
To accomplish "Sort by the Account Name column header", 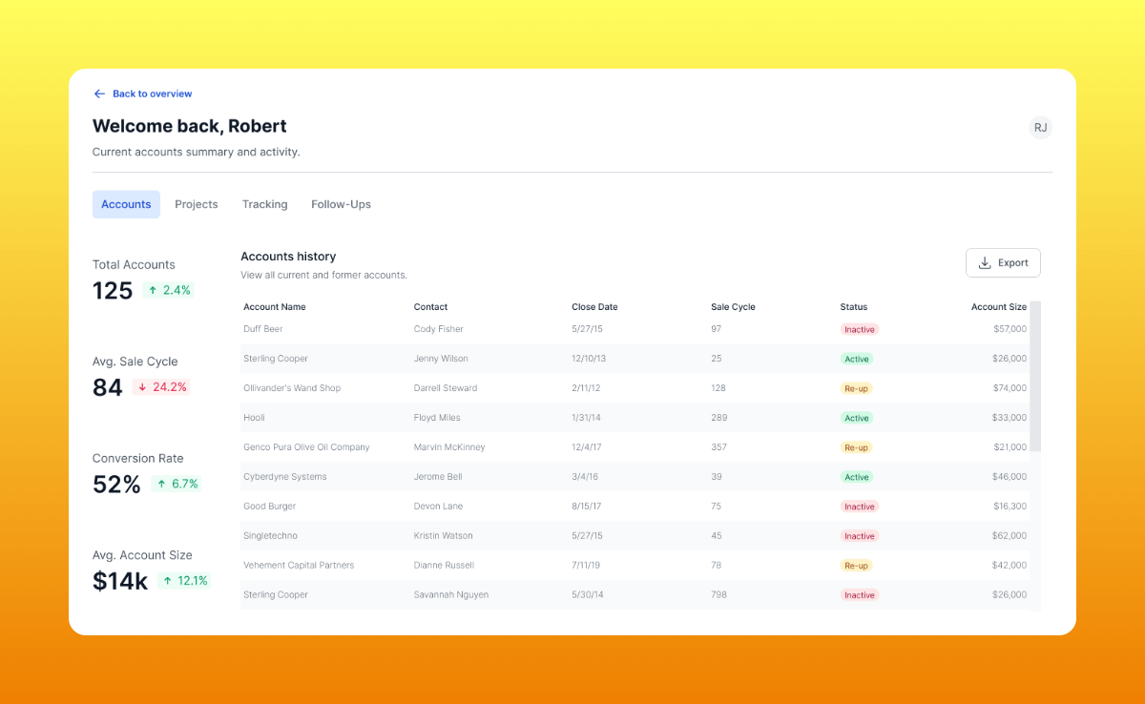I will pos(275,307).
